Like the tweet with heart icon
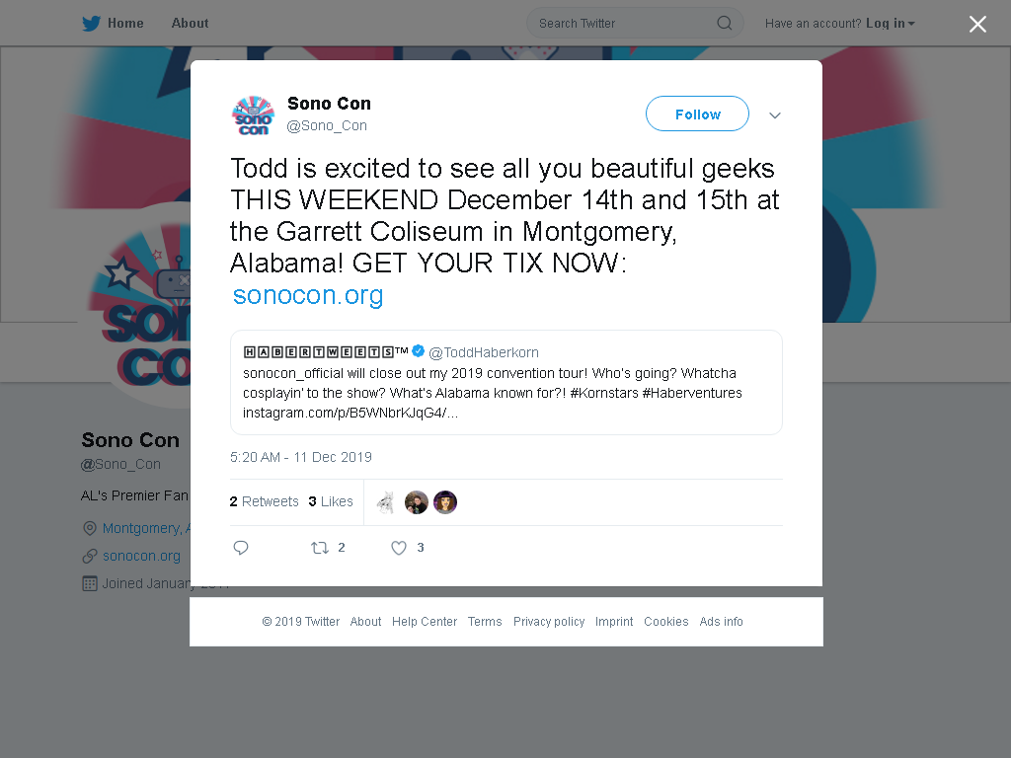The width and height of the screenshot is (1011, 758). click(x=399, y=548)
